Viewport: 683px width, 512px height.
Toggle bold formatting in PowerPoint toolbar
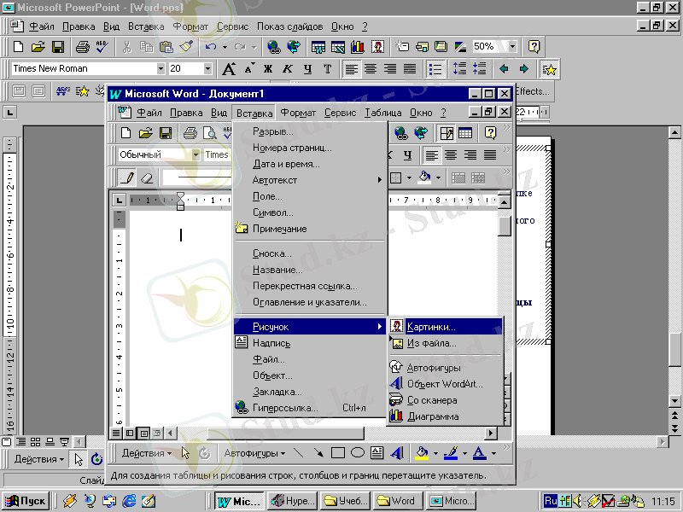[268, 69]
